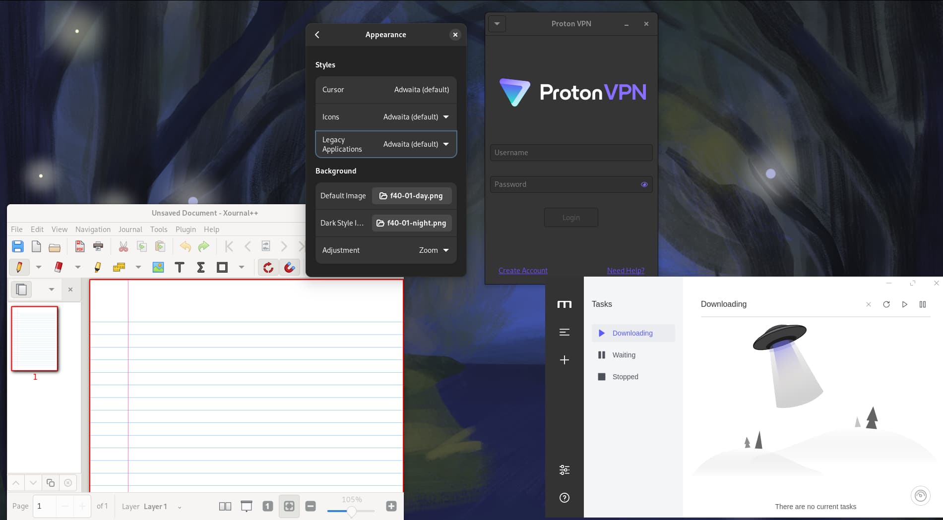
Task: Toggle paired pages view
Action: pos(225,506)
